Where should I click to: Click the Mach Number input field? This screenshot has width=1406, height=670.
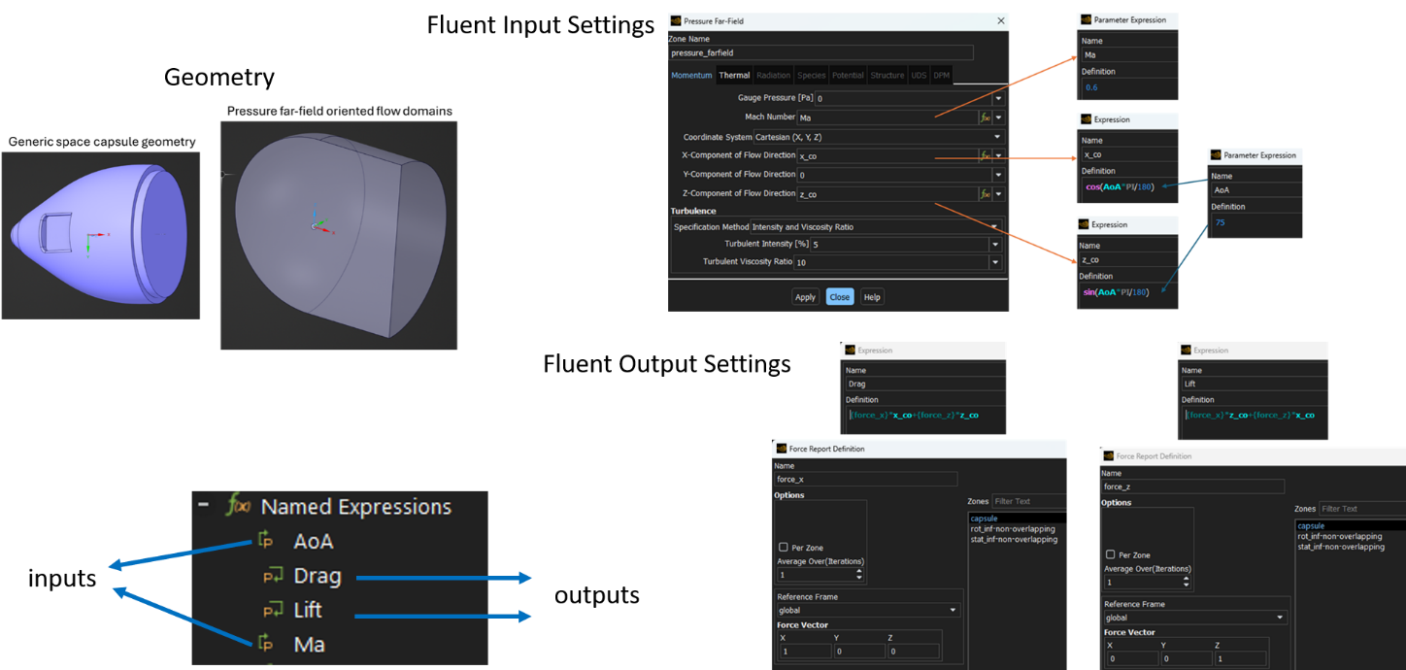[x=887, y=117]
